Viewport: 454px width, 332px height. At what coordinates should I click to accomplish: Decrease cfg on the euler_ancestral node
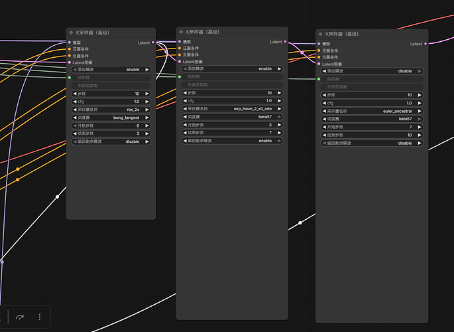[324, 103]
